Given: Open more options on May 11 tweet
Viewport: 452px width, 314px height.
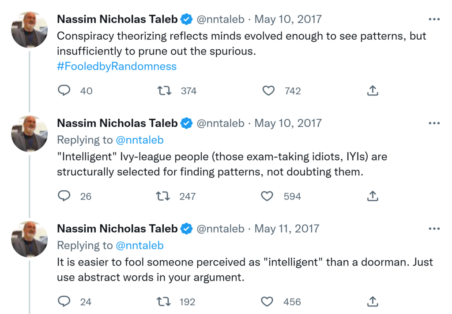Looking at the screenshot, I should pyautogui.click(x=434, y=229).
